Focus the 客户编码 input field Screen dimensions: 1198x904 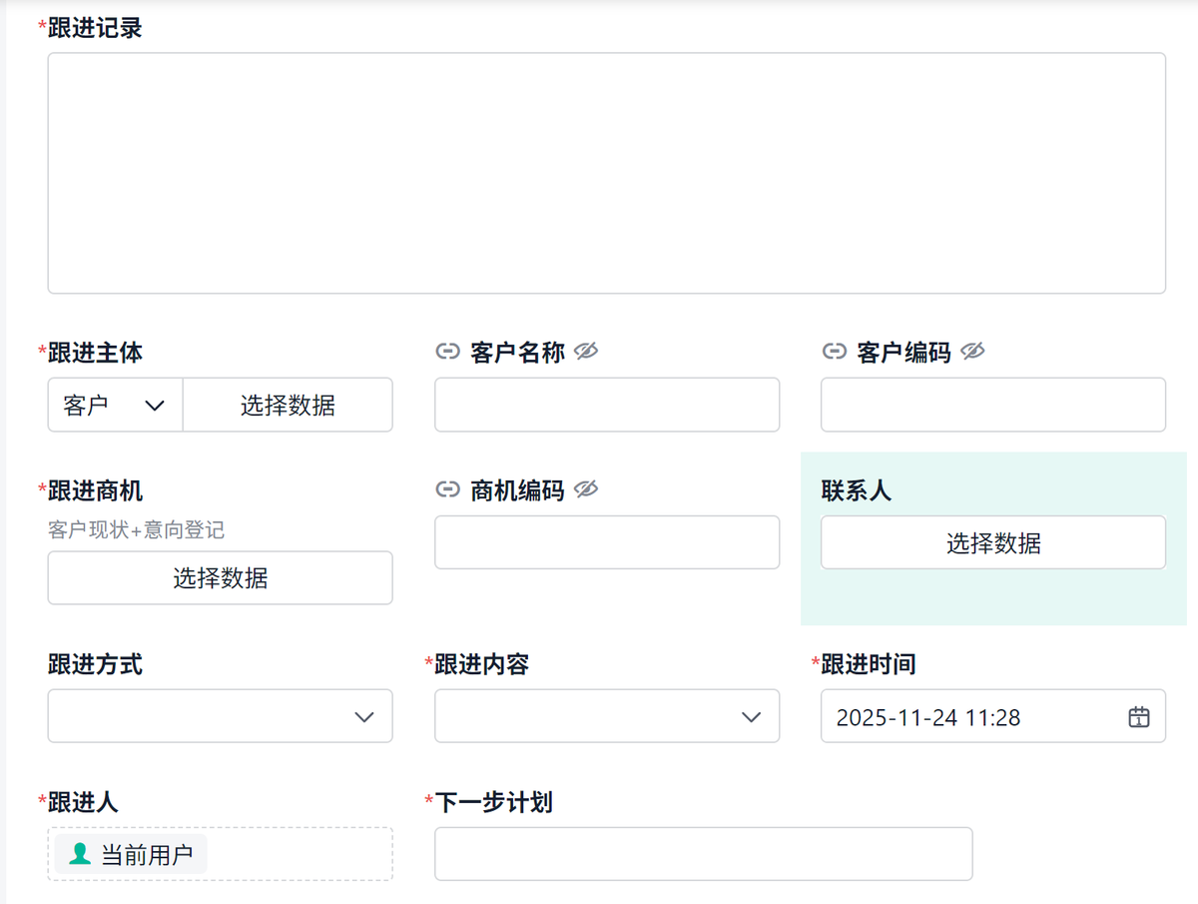point(993,405)
